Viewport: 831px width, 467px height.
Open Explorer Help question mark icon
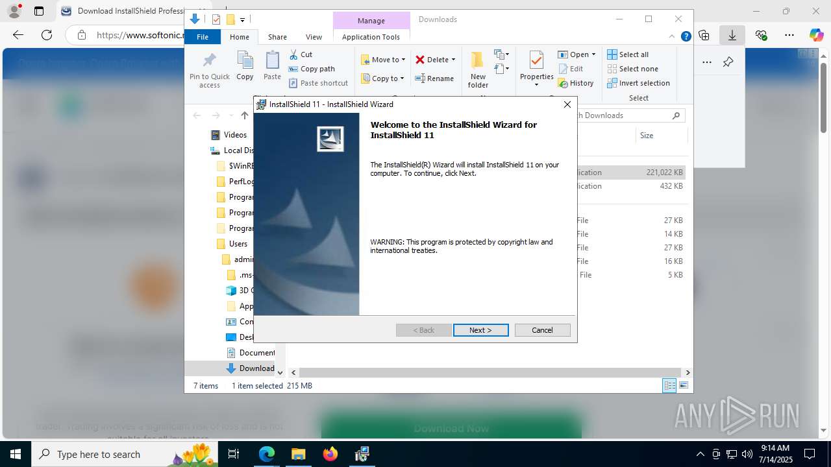point(686,37)
